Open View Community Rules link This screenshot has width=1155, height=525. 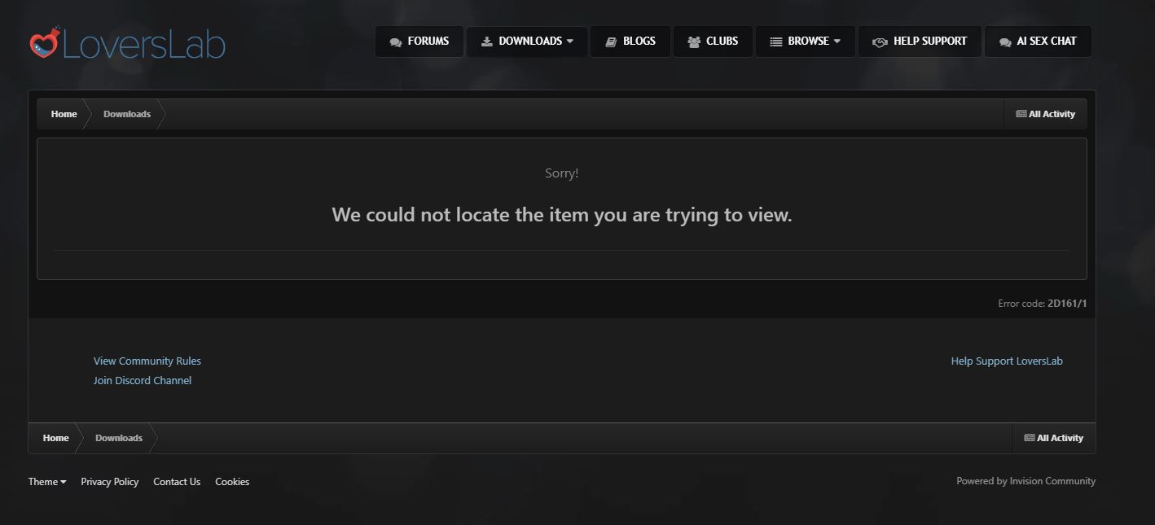click(147, 361)
